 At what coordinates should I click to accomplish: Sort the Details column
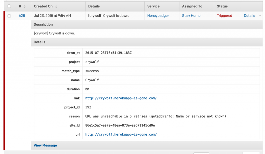point(94,6)
